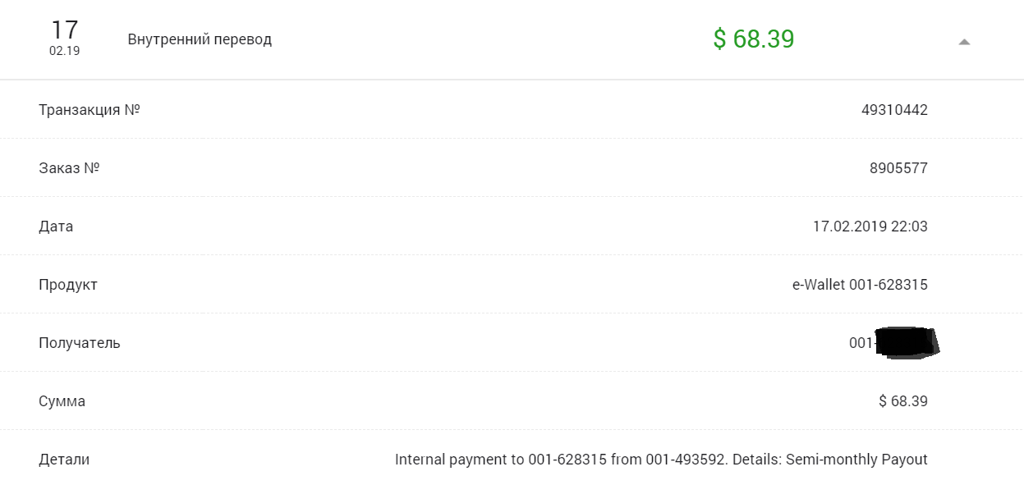
Task: Click order number 8905577
Action: [x=898, y=168]
